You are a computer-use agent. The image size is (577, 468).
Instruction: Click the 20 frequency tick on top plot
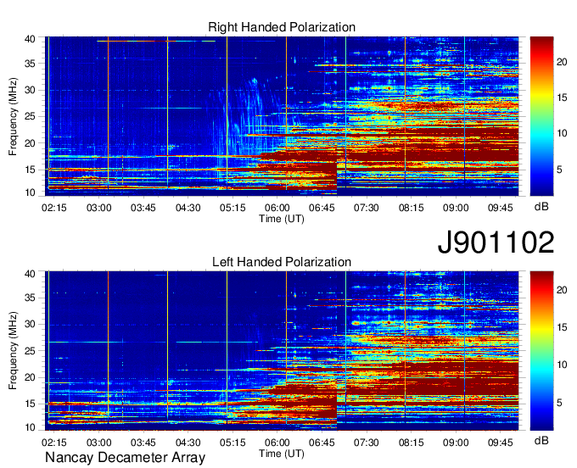click(30, 143)
